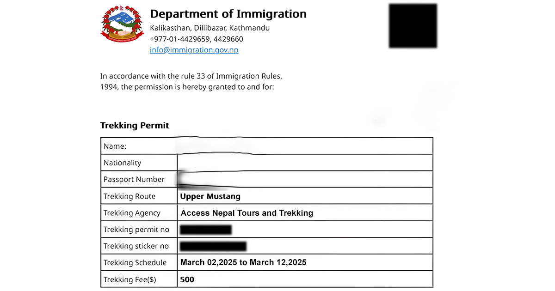The width and height of the screenshot is (555, 291).
Task: Click the Kalikasthan, Dillibazar address line
Action: click(x=210, y=28)
